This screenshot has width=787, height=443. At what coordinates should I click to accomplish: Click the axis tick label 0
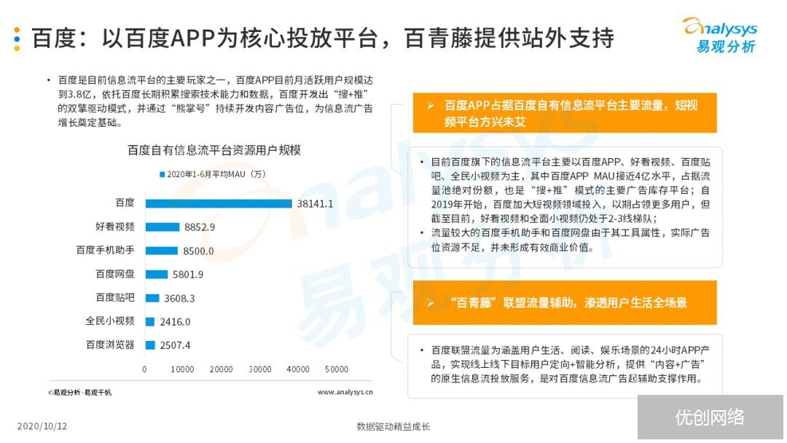144,369
